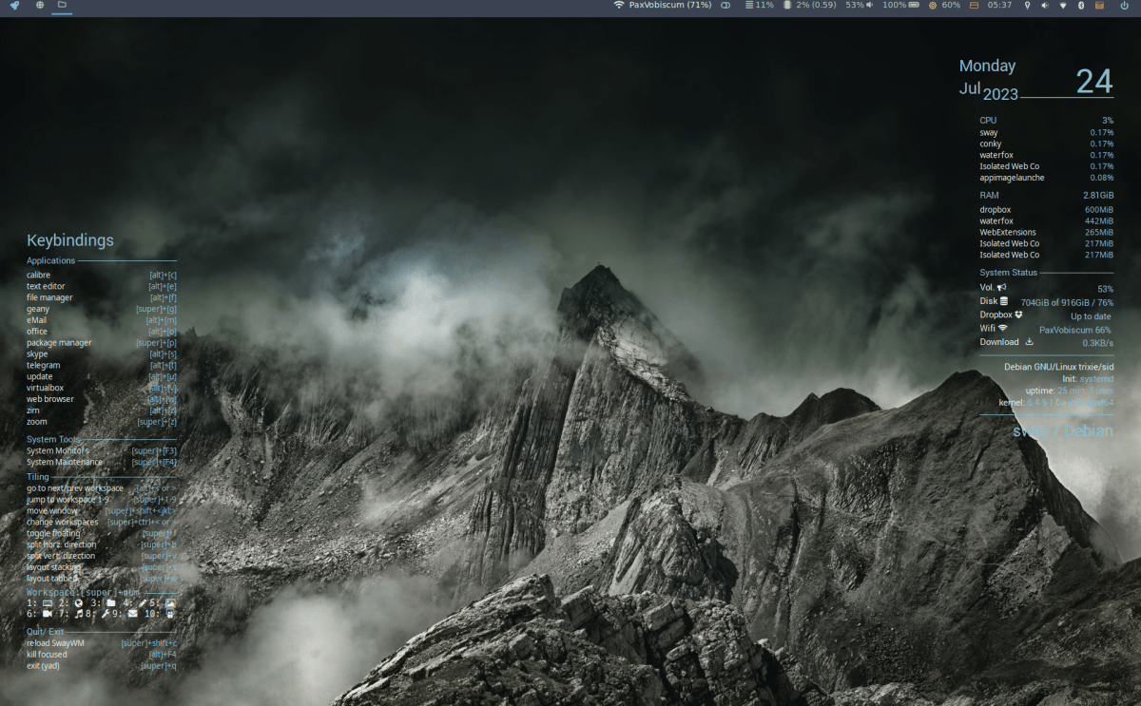Viewport: 1141px width, 706px height.
Task: Open the globe web browser icon
Action: tap(39, 6)
